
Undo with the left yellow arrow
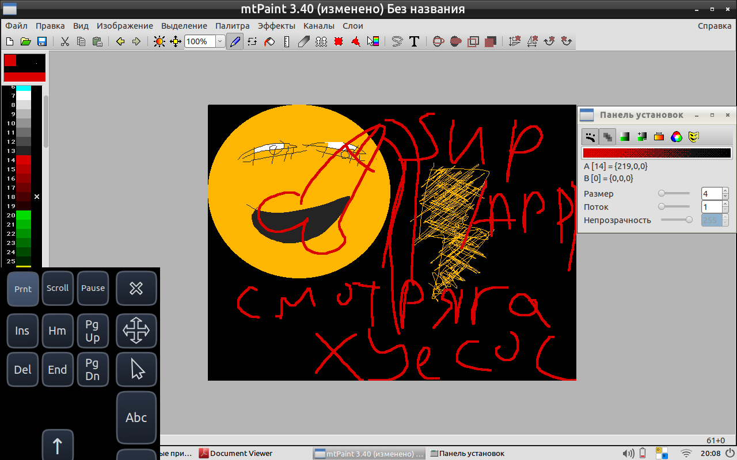(x=120, y=41)
